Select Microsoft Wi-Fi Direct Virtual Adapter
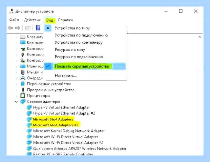The height and width of the screenshot is (162, 210). click(65, 137)
